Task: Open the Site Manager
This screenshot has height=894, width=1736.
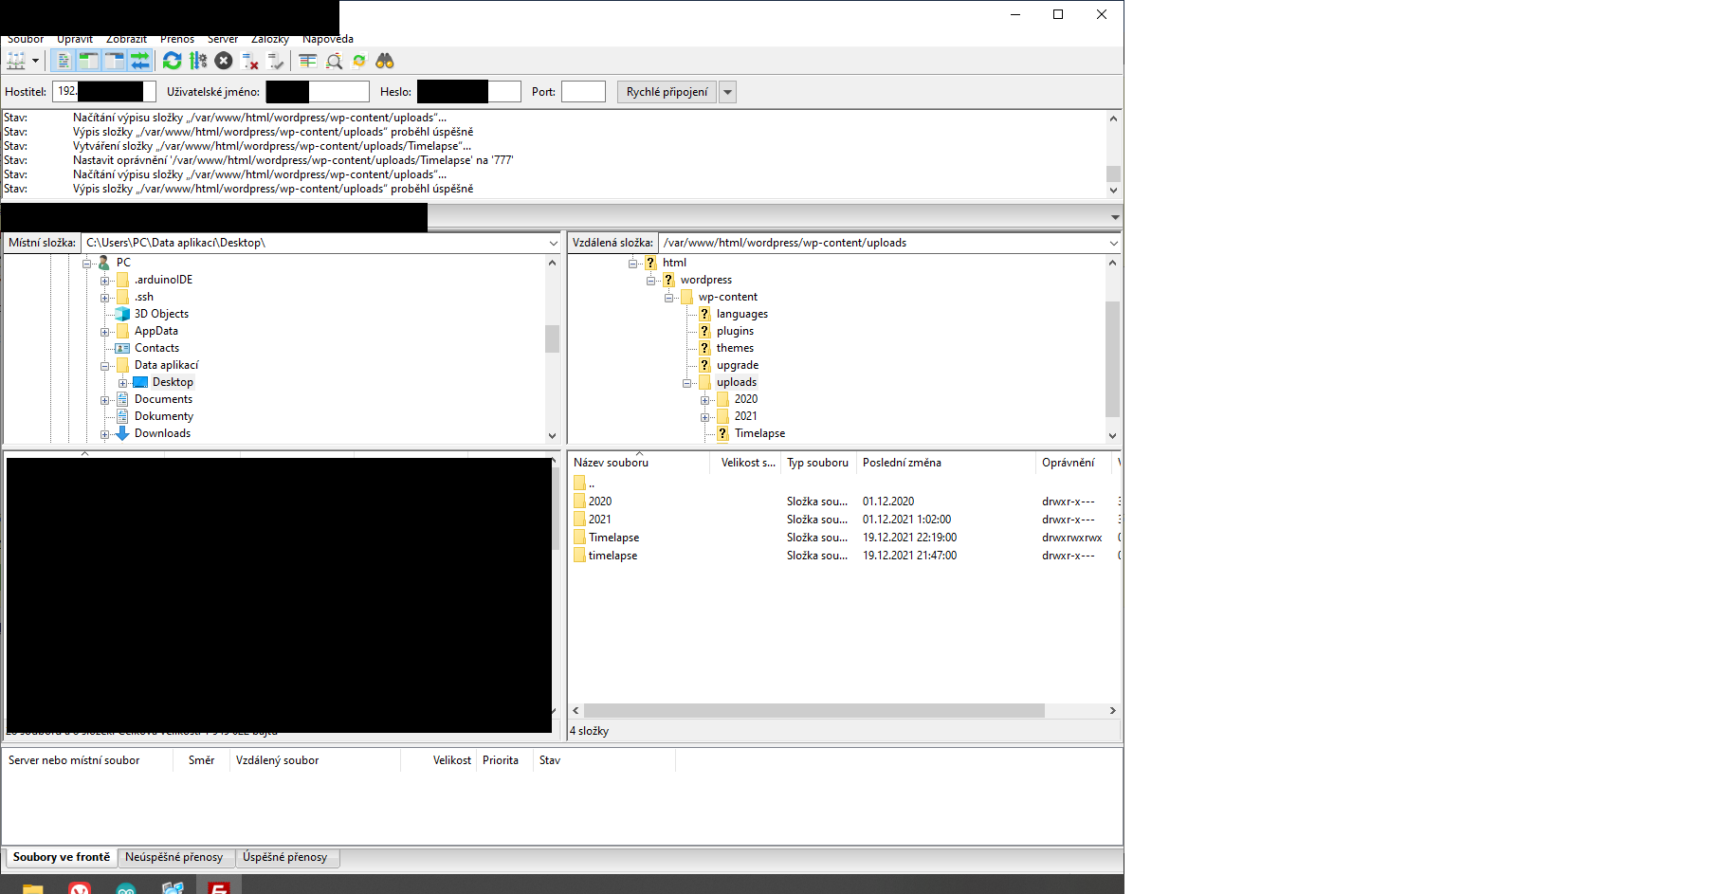Action: (16, 61)
